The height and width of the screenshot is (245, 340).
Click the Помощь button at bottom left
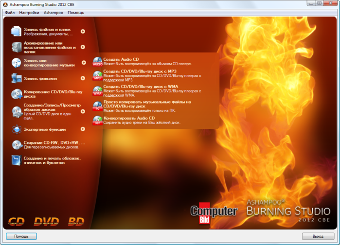pos(21,236)
